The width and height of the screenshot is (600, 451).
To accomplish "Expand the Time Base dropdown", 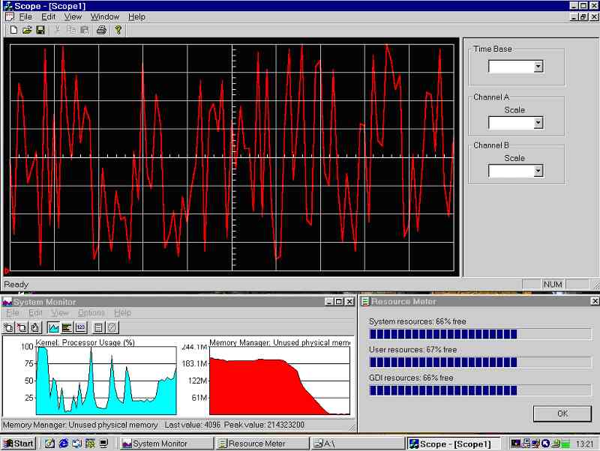I will [x=538, y=67].
